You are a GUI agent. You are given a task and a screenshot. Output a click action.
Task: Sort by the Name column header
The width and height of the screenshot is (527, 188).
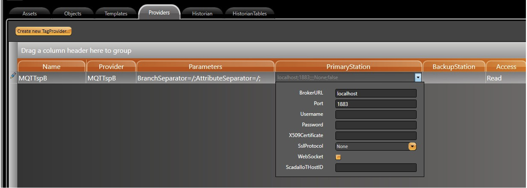click(x=51, y=67)
